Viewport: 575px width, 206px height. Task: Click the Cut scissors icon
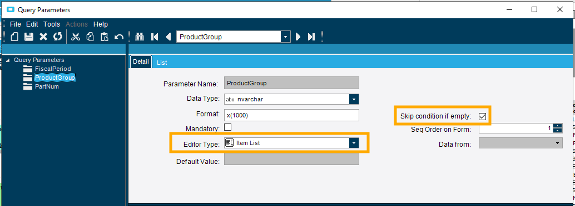click(x=76, y=37)
